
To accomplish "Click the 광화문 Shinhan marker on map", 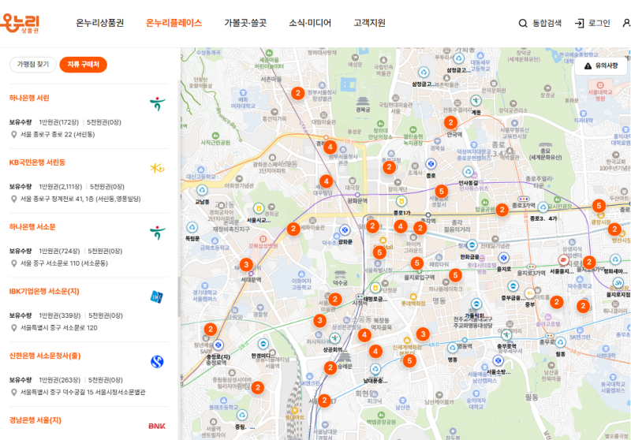I will tap(345, 230).
